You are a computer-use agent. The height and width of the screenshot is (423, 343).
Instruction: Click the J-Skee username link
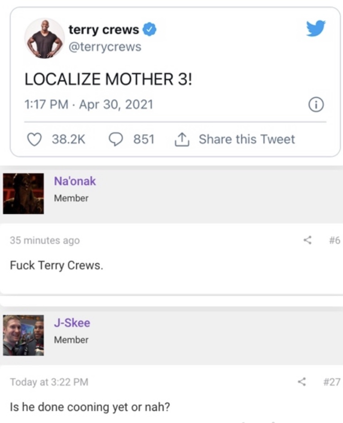(72, 323)
